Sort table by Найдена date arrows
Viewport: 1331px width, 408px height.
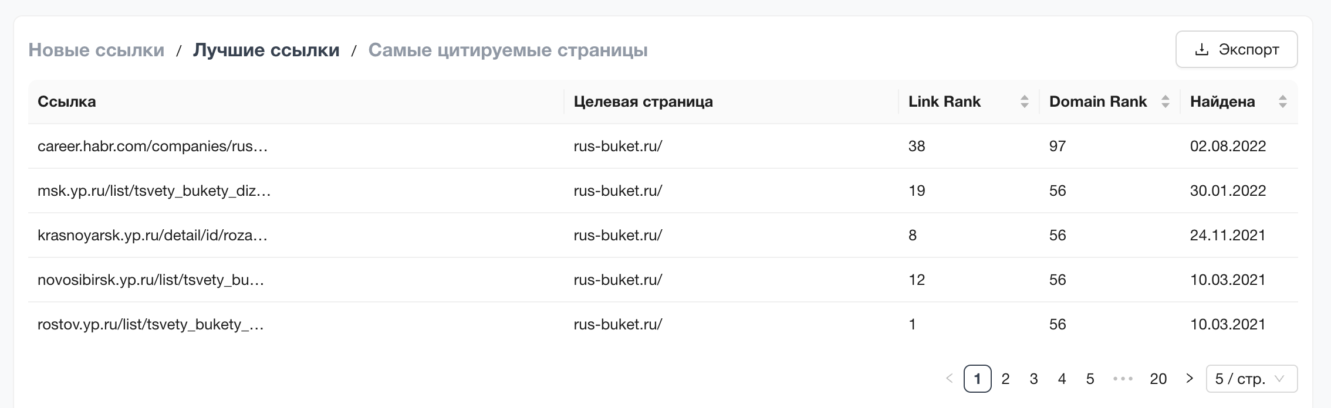pyautogui.click(x=1282, y=101)
